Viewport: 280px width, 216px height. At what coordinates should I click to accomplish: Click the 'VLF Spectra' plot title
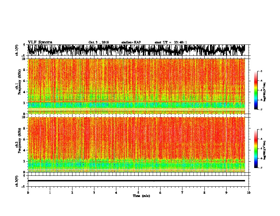pos(40,42)
